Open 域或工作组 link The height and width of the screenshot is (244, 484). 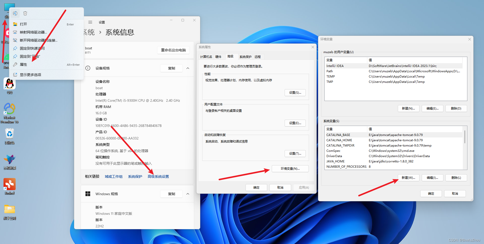tap(114, 177)
